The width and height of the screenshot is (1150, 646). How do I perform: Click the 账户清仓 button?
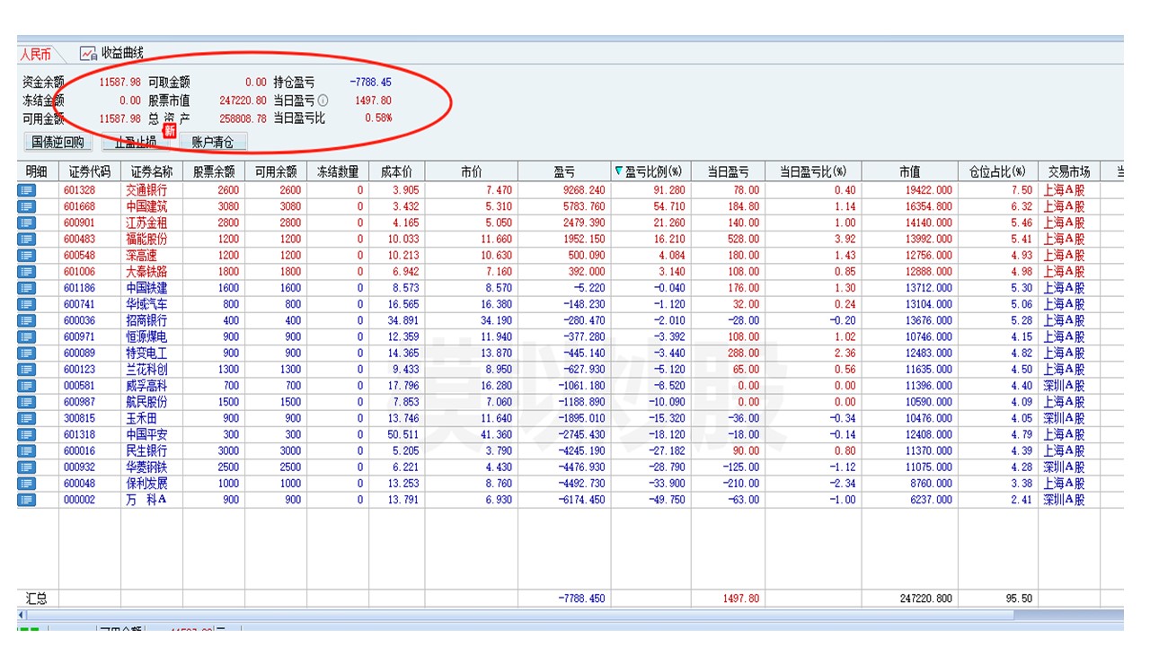coord(213,142)
